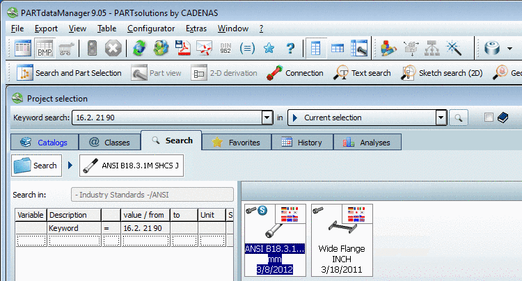The image size is (522, 281).
Task: Click the Variable column header
Action: [31, 215]
